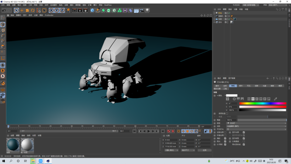
Task: Open the spline pen tool icon
Action: (98, 11)
